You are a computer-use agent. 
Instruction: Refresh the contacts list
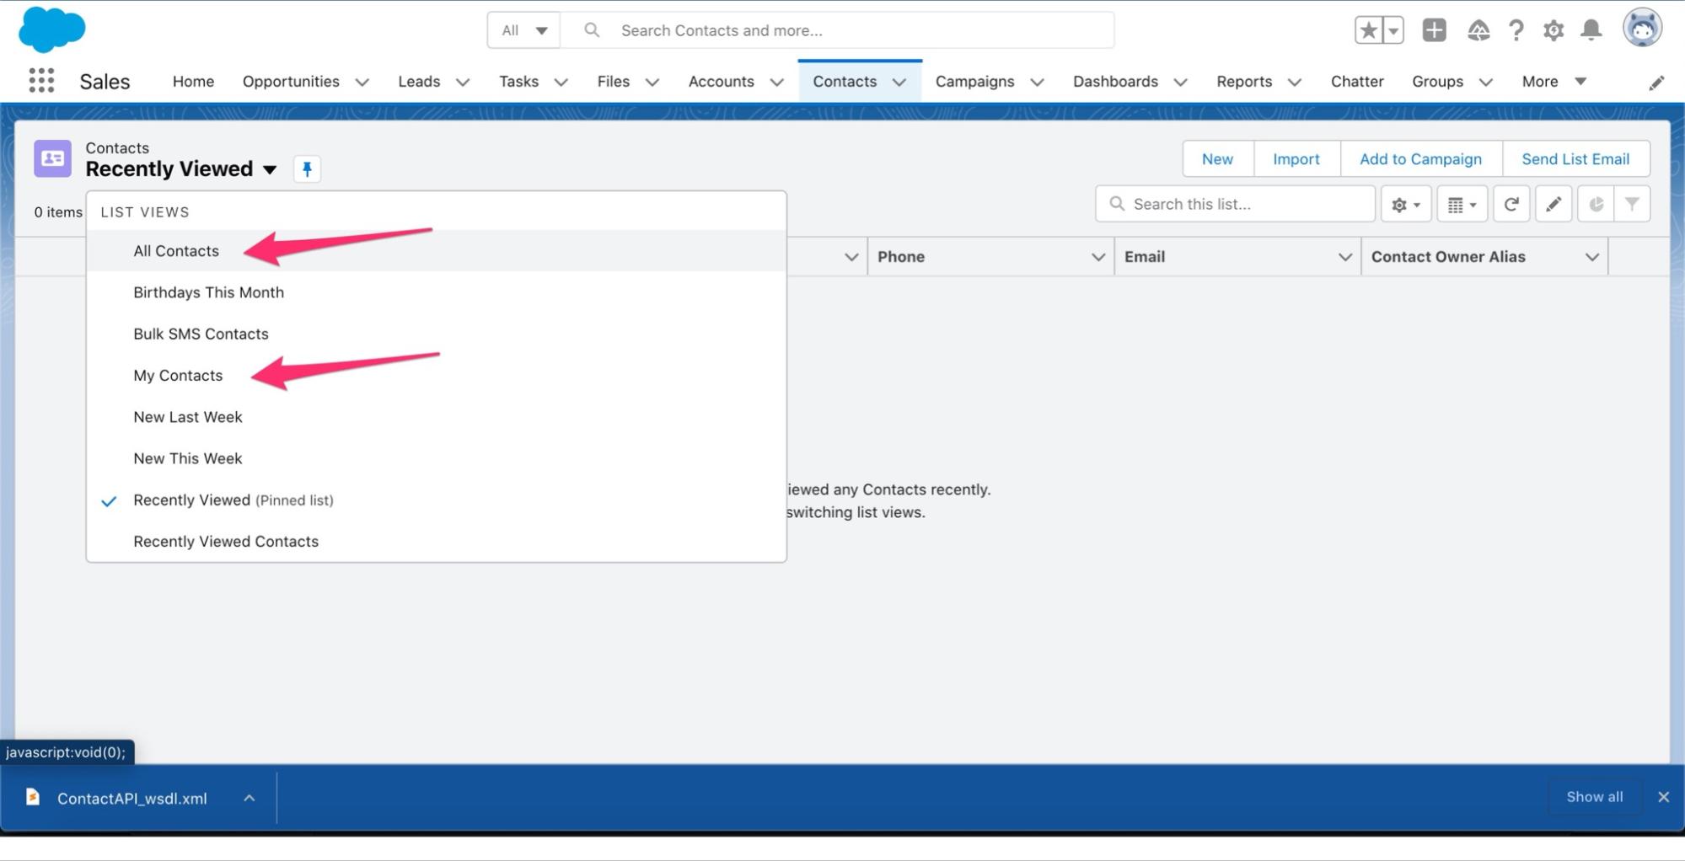tap(1511, 204)
